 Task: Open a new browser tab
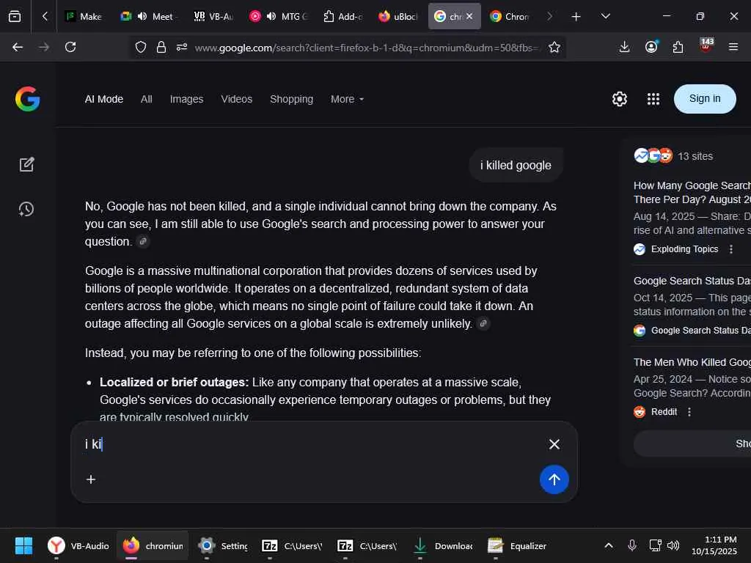click(x=576, y=16)
